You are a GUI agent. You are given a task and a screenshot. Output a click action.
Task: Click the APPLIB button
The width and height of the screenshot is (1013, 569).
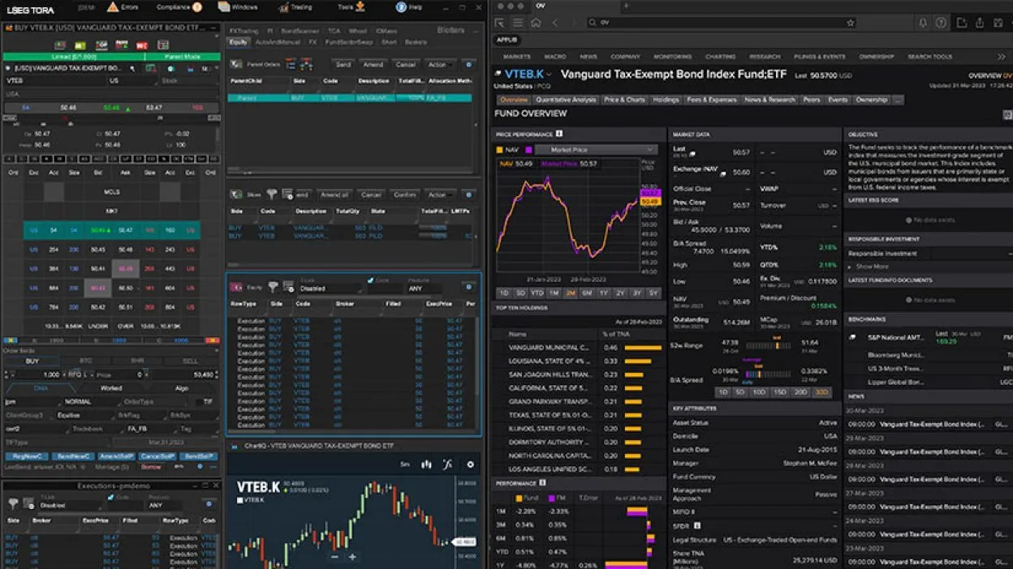coord(507,40)
